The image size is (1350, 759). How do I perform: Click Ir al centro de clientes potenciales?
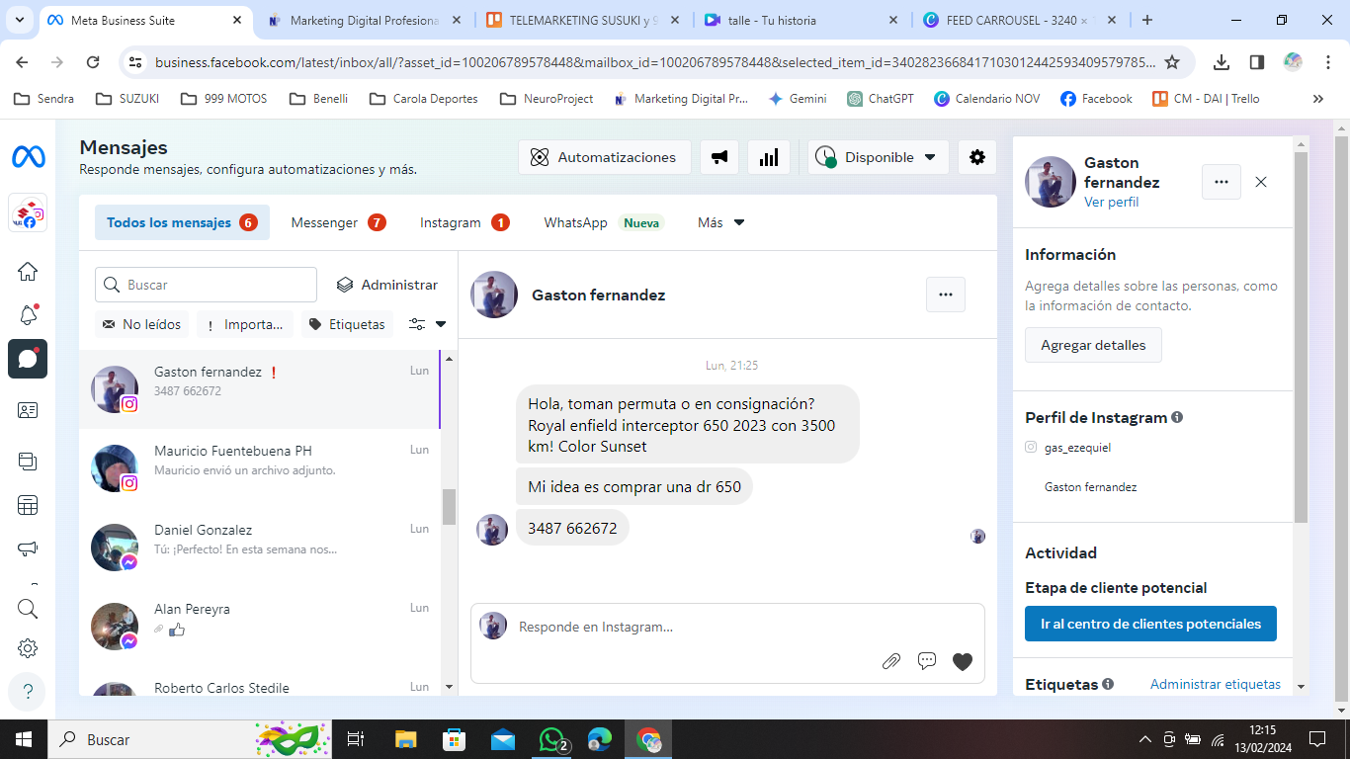coord(1150,624)
